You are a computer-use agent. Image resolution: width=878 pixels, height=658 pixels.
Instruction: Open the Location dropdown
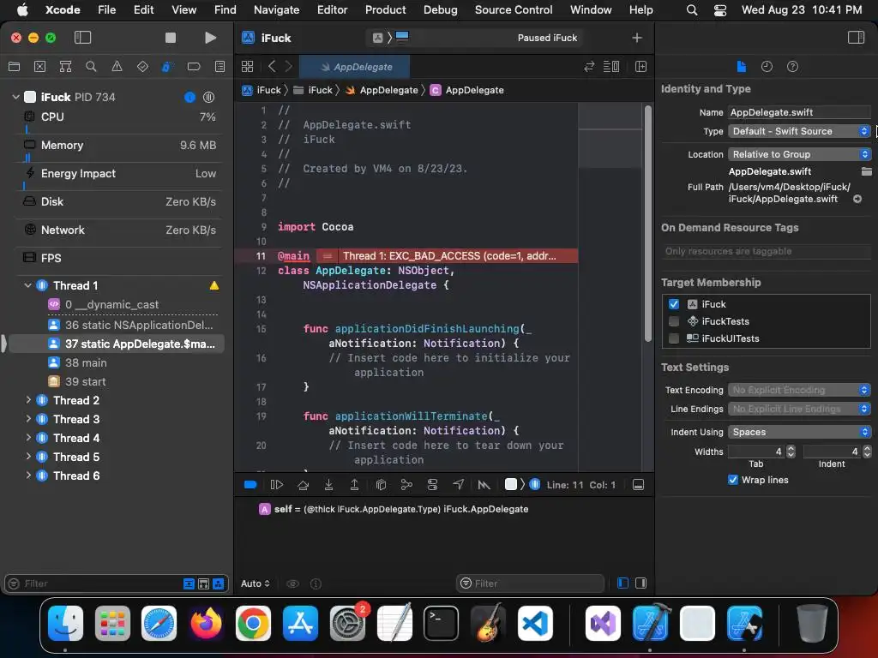pos(800,154)
